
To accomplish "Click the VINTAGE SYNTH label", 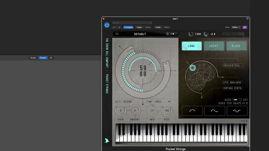I will coord(232,88).
